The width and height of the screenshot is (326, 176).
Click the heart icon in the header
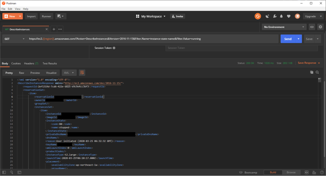pyautogui.click(x=289, y=16)
